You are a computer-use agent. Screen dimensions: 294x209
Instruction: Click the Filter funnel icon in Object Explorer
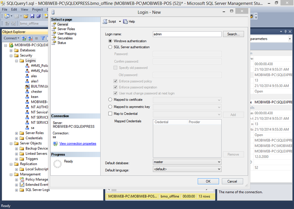tap(43, 38)
